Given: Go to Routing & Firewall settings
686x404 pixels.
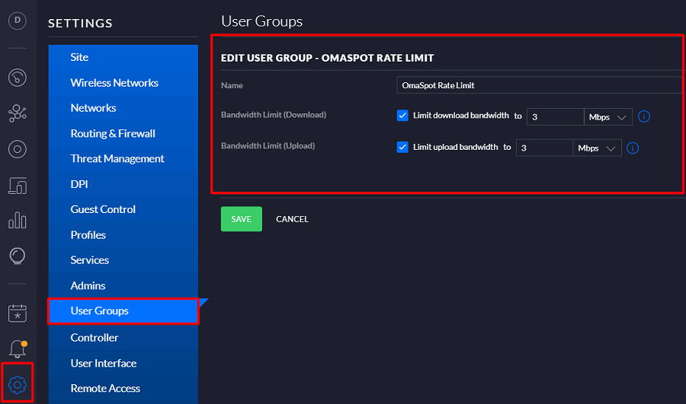Looking at the screenshot, I should pyautogui.click(x=113, y=133).
